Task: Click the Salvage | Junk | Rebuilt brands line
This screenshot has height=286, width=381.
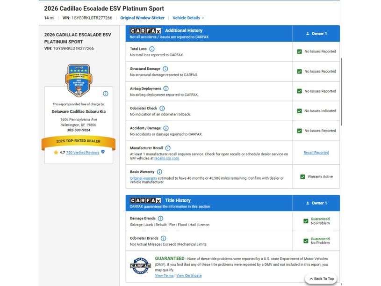Action: [x=170, y=225]
